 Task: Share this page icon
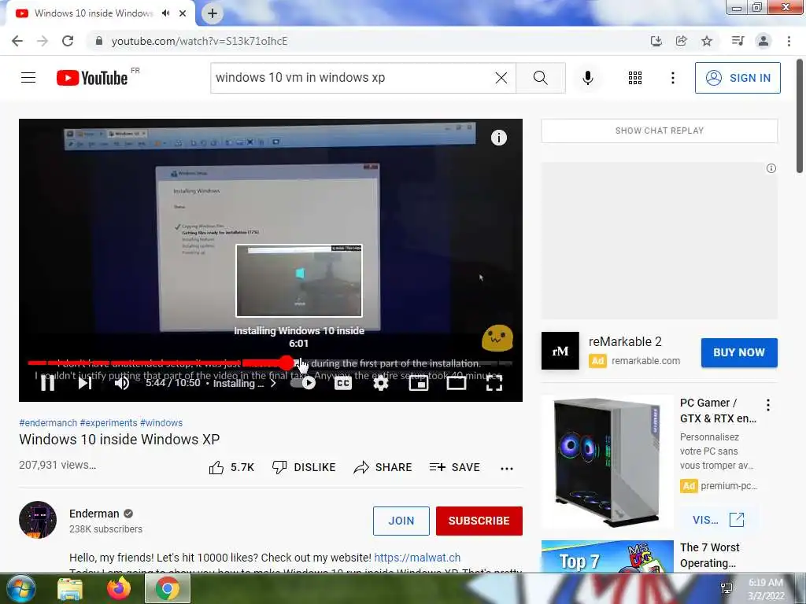click(x=681, y=41)
